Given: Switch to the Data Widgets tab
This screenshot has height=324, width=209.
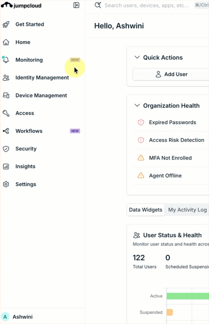Looking at the screenshot, I should coord(146,210).
